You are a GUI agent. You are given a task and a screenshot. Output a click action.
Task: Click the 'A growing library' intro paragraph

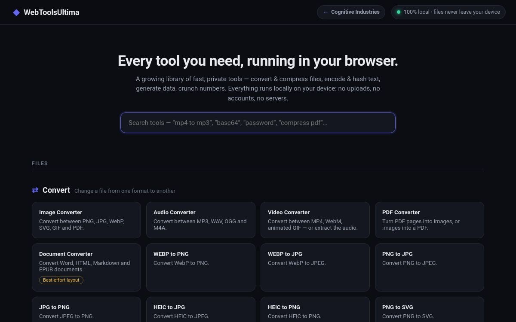tap(258, 88)
